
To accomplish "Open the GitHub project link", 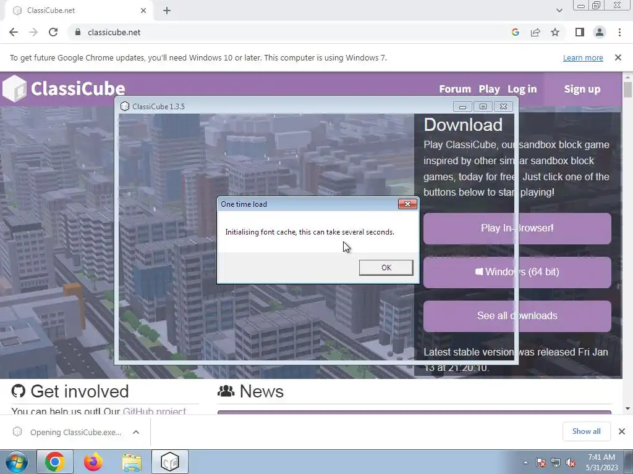I will [x=154, y=411].
